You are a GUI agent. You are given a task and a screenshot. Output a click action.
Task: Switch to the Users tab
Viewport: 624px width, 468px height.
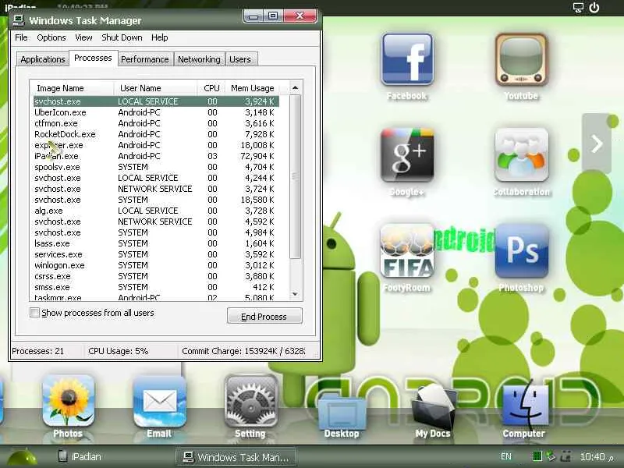[x=240, y=59]
